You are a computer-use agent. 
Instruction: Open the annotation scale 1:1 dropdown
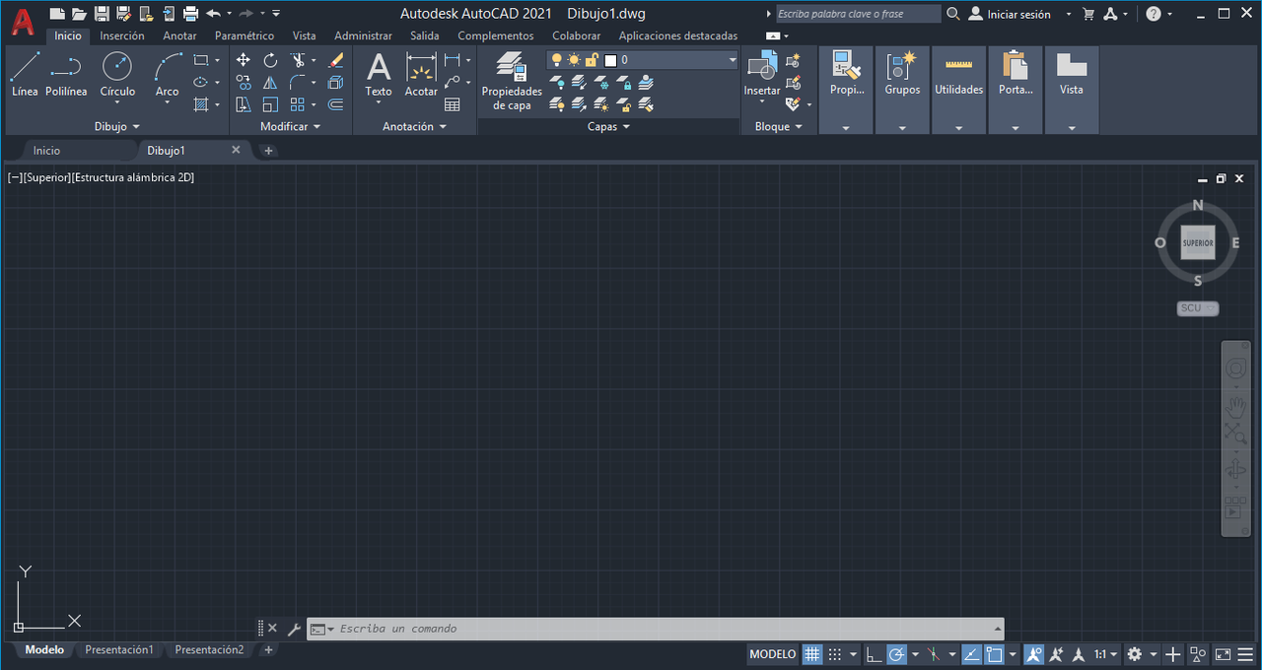click(x=1106, y=654)
